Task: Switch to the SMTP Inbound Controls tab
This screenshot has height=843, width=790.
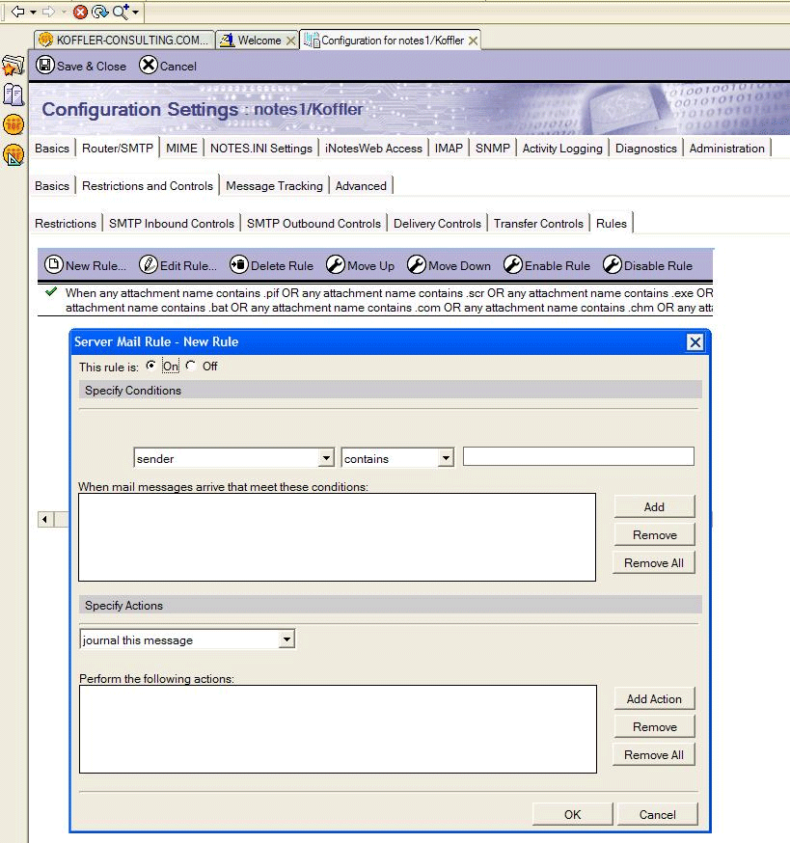Action: 171,223
